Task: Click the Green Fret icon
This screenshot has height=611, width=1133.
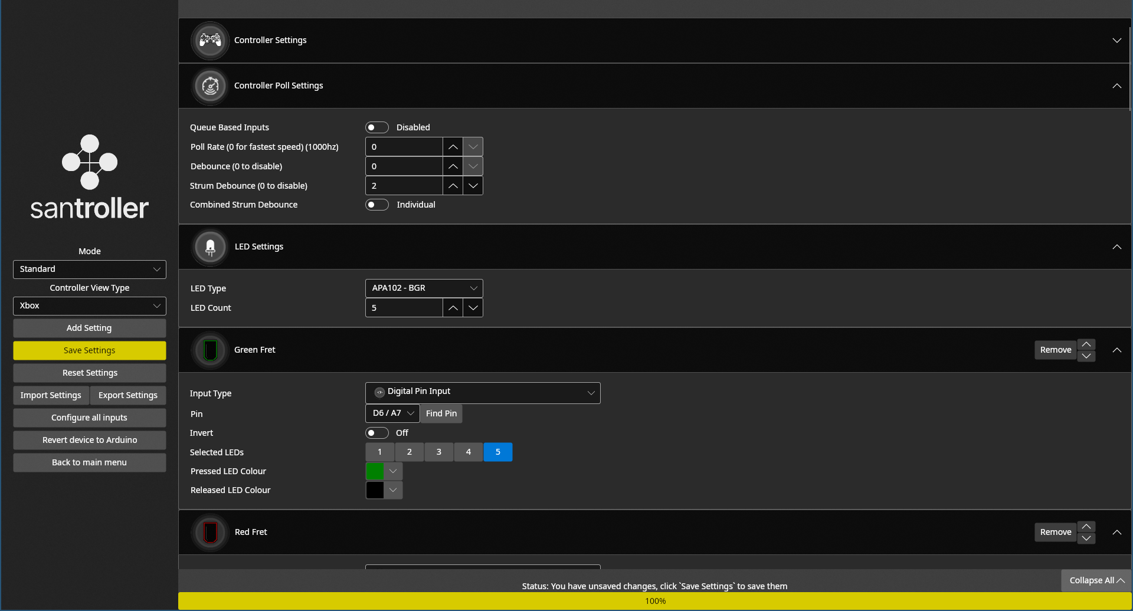Action: point(210,350)
